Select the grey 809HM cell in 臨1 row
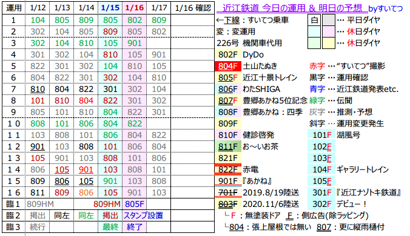Screen dimensions: 410x236 (40, 204)
